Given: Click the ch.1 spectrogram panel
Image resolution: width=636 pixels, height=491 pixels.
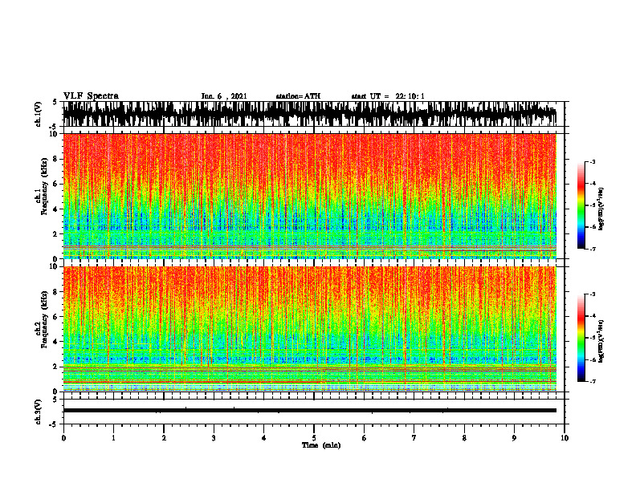Looking at the screenshot, I should click(309, 196).
